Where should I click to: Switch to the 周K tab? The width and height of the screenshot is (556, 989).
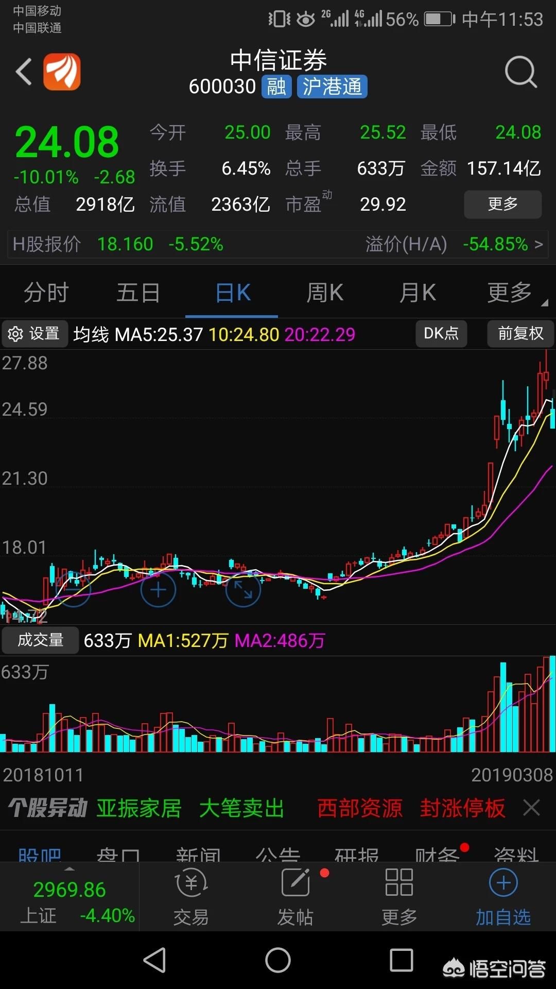(x=325, y=293)
